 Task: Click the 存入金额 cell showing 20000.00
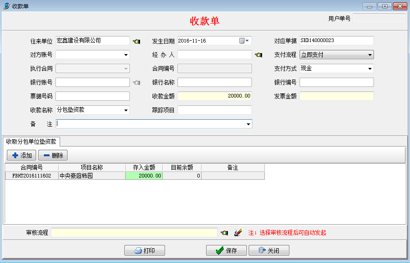[x=144, y=176]
